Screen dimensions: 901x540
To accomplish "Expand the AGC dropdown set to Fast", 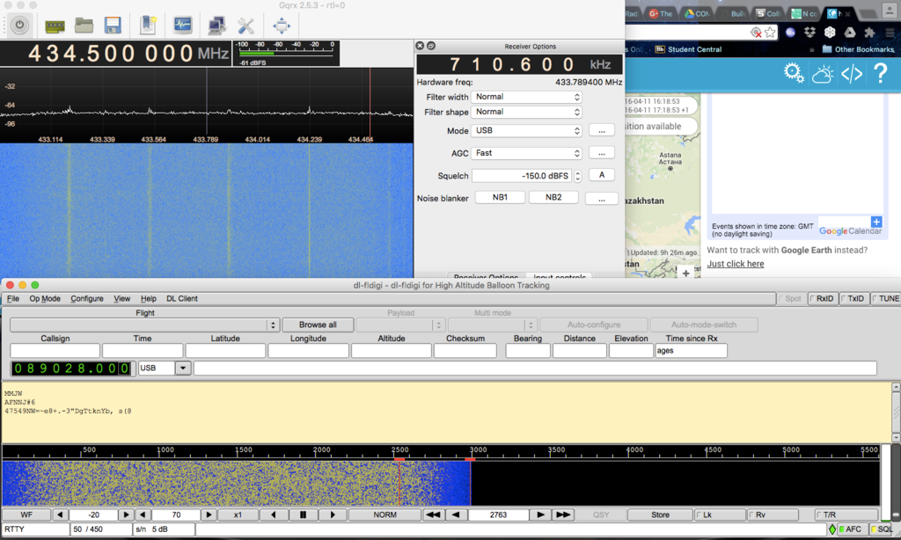I will pyautogui.click(x=527, y=153).
